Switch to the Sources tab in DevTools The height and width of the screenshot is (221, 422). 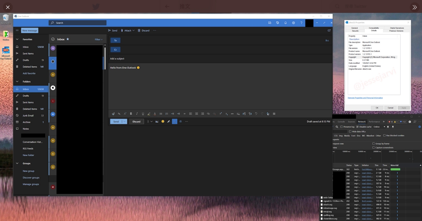(351, 122)
